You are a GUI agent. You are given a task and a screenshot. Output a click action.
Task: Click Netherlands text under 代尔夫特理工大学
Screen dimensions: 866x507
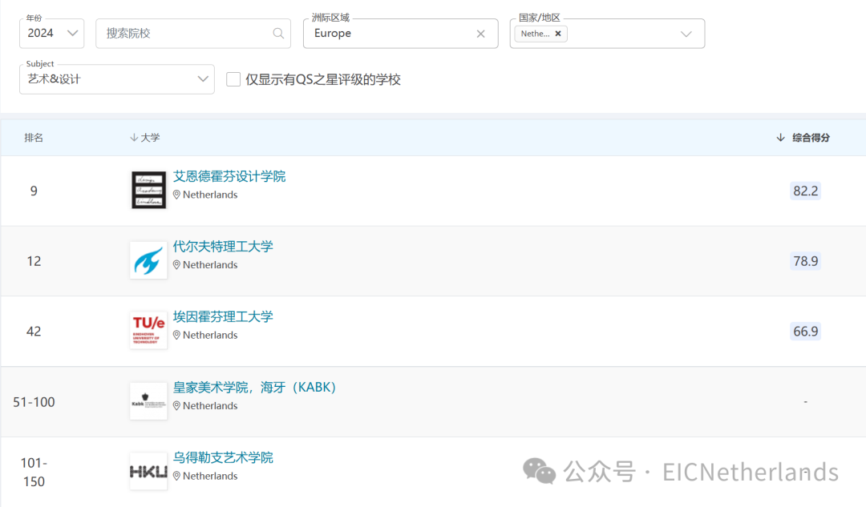click(210, 265)
